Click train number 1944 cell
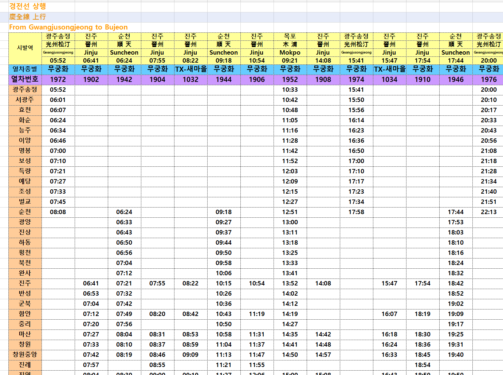This screenshot has height=375, width=503. [224, 79]
